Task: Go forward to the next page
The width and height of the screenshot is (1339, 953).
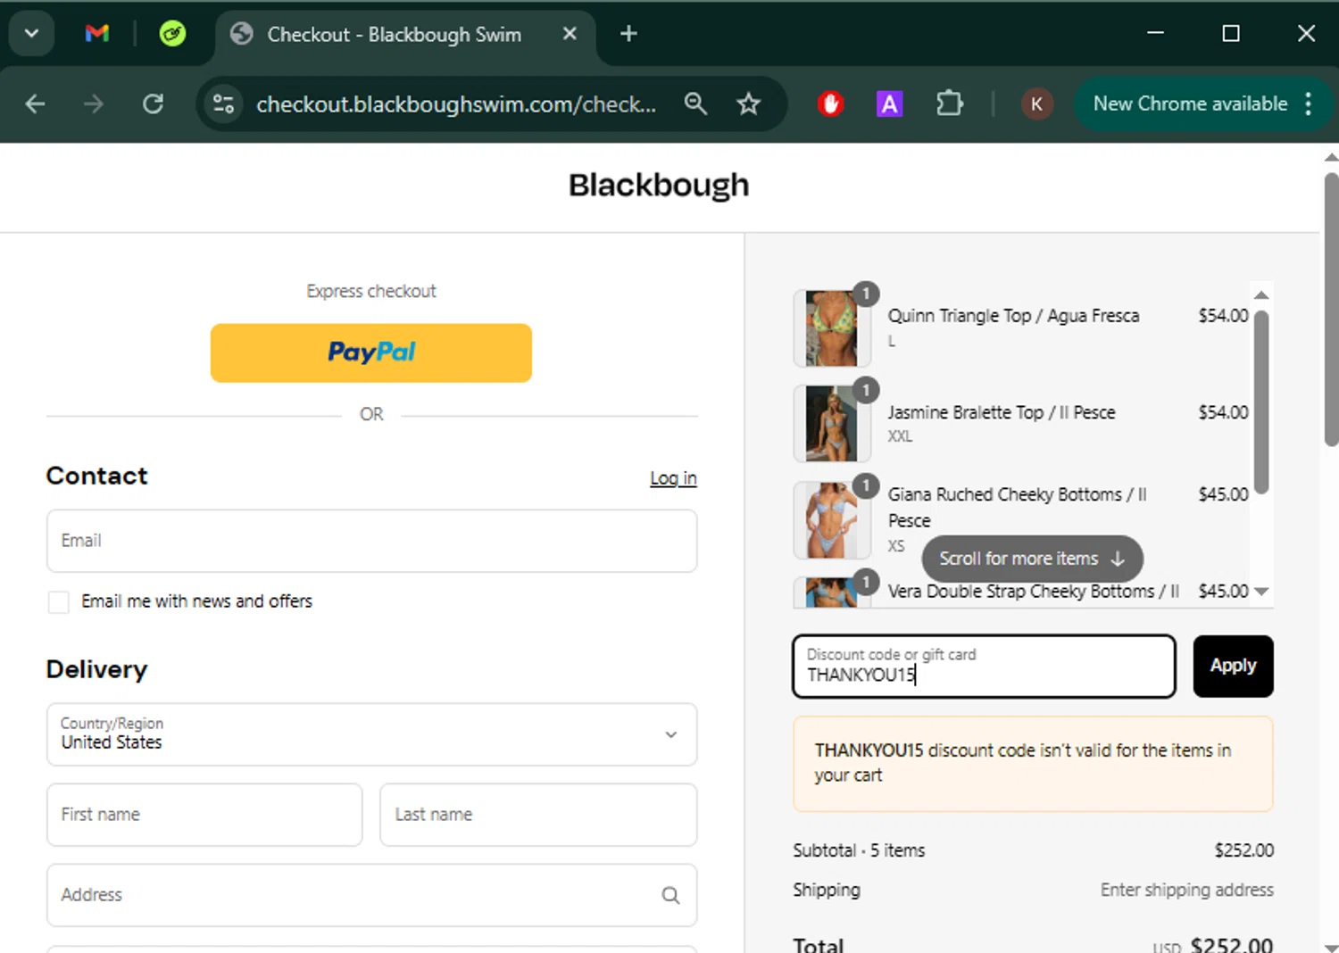Action: pyautogui.click(x=93, y=104)
